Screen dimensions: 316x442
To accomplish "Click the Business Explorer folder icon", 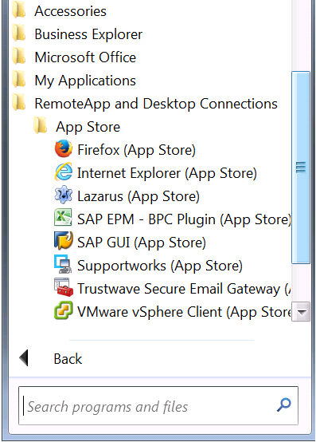I will tap(19, 34).
